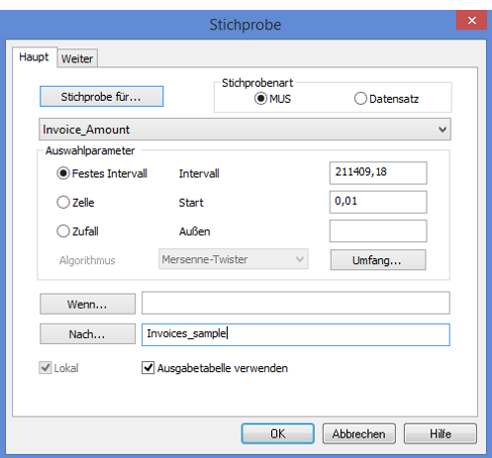Toggle Ausgabetabelle verwenden checkbox
This screenshot has height=458, width=492.
pos(148,368)
